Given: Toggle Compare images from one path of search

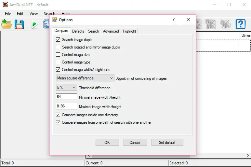Looking at the screenshot, I should point(58,122).
